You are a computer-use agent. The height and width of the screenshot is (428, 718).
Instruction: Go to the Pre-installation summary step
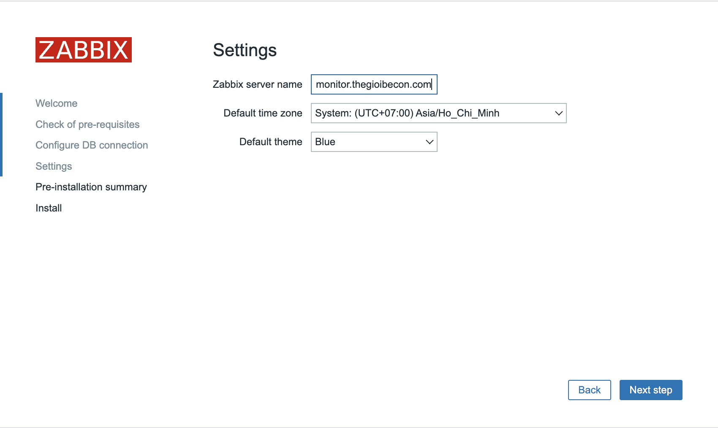91,187
